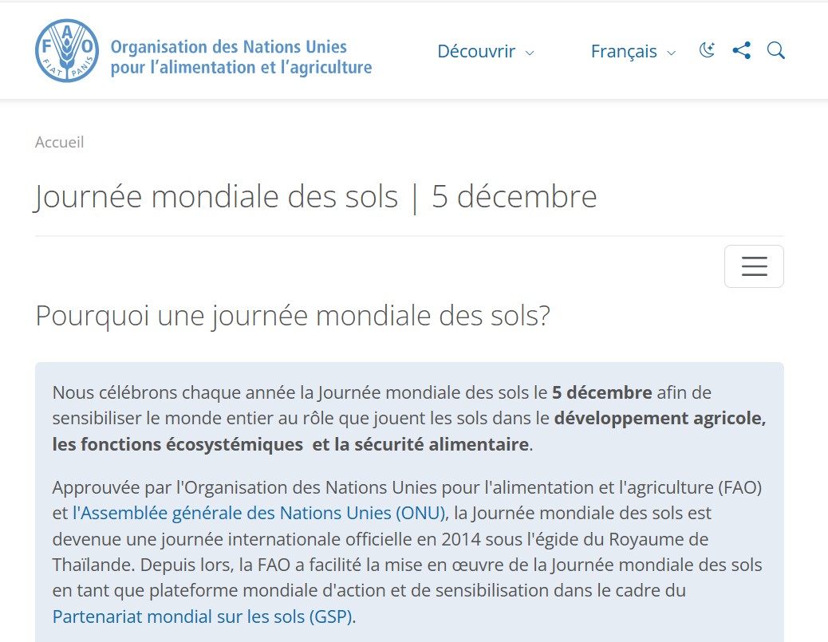This screenshot has width=828, height=642.
Task: Click the FAO wheat emblem logo
Action: [67, 51]
